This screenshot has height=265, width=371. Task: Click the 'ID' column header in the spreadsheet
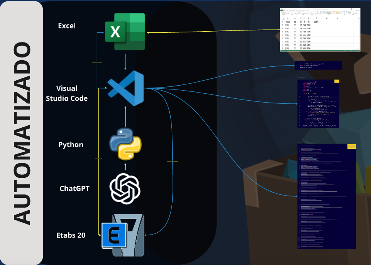point(295,22)
